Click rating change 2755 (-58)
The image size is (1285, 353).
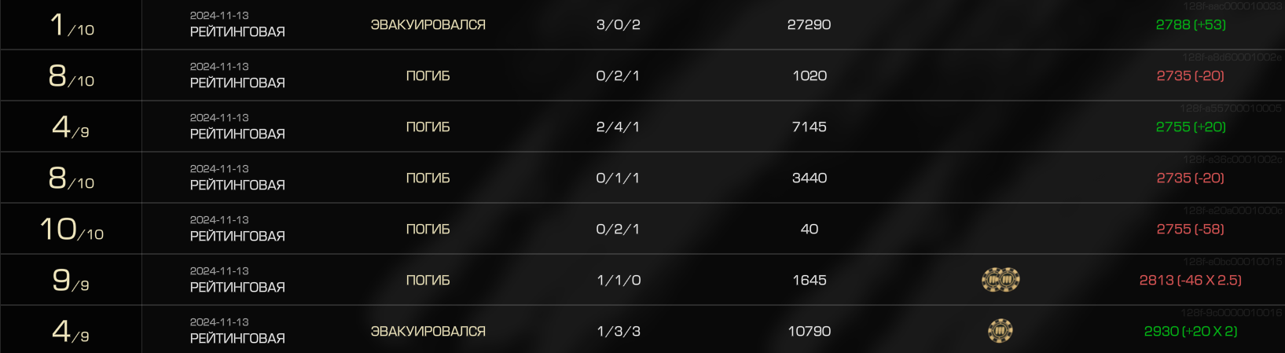[x=1191, y=229]
